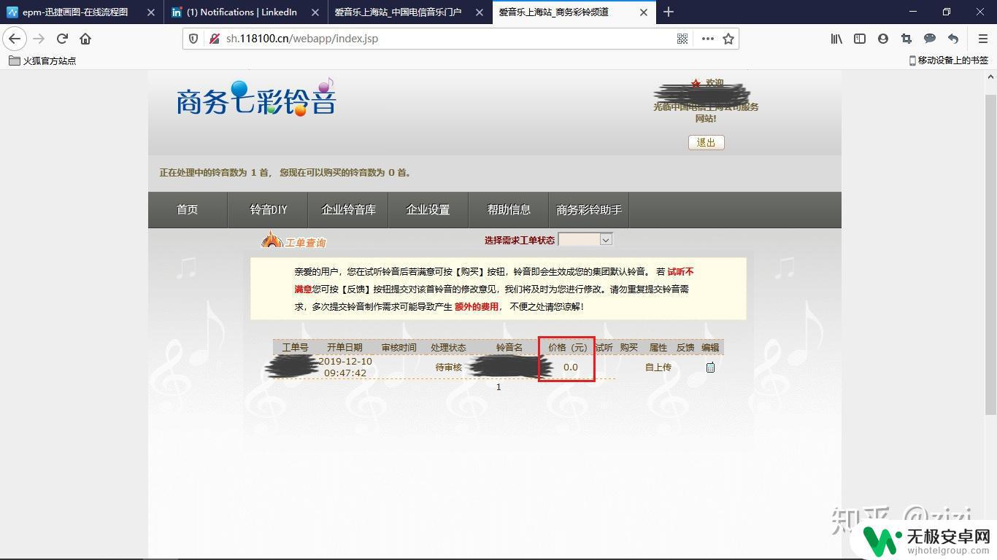The width and height of the screenshot is (997, 560).
Task: Click the 价格（元） column header
Action: (x=568, y=348)
